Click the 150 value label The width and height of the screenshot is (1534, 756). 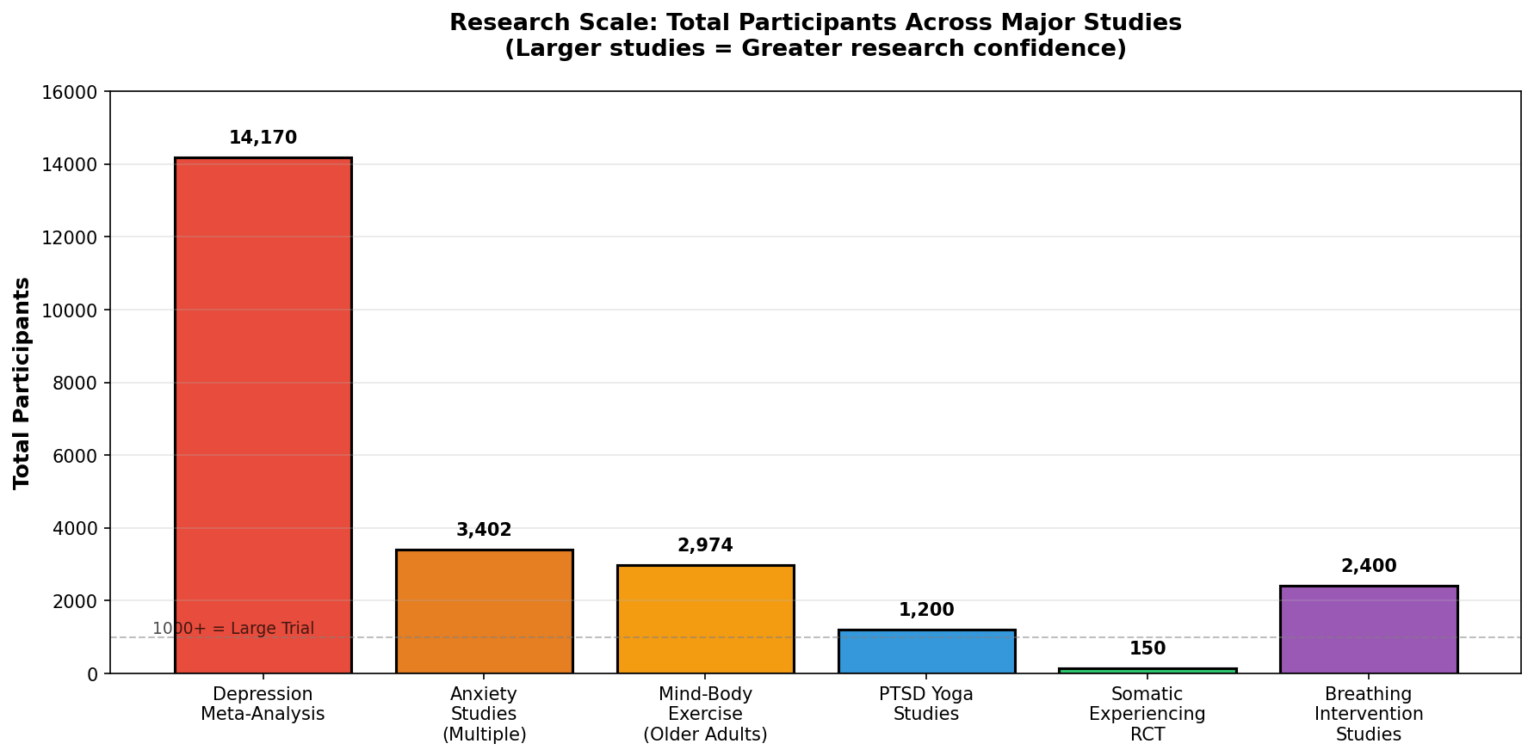1147,648
